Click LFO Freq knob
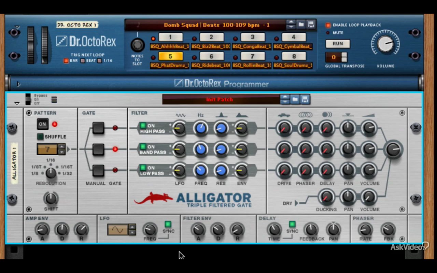 [150, 229]
